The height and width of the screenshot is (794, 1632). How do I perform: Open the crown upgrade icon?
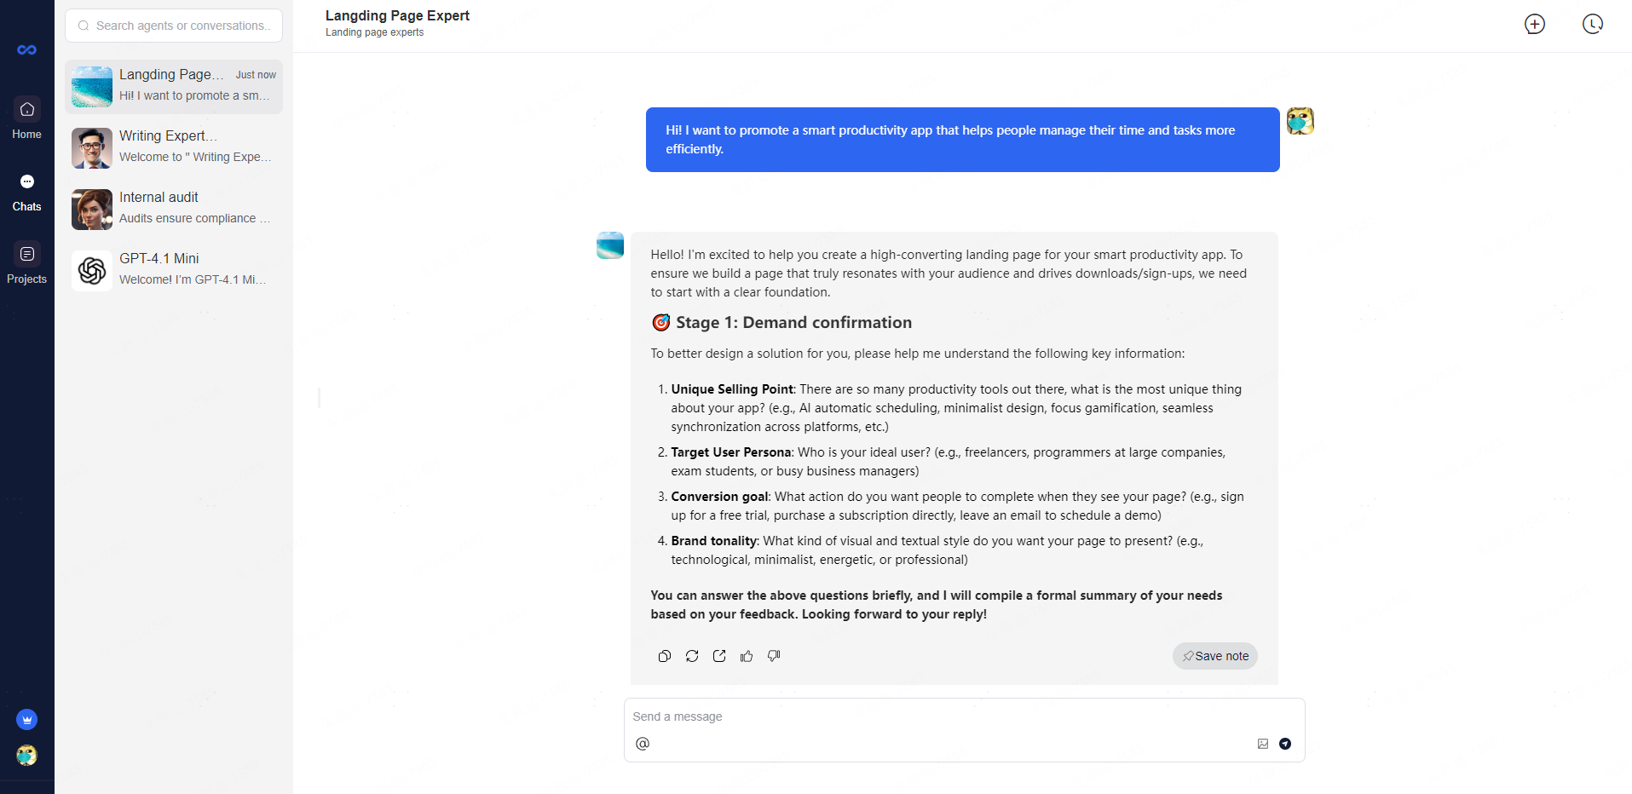point(27,720)
